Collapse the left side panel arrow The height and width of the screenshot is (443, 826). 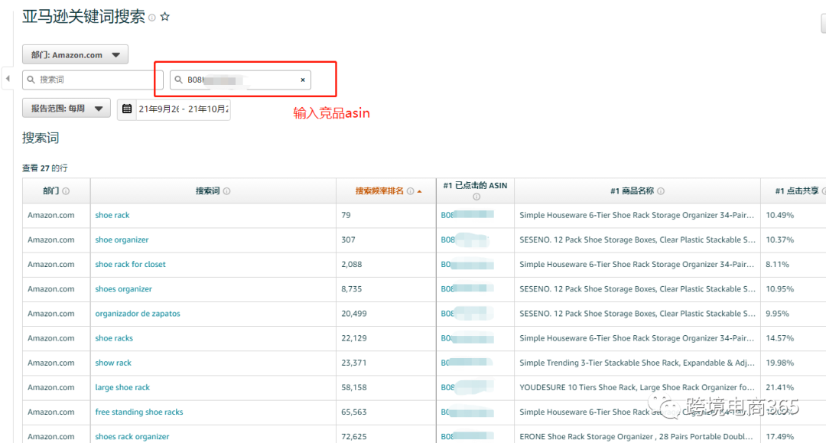(7, 78)
